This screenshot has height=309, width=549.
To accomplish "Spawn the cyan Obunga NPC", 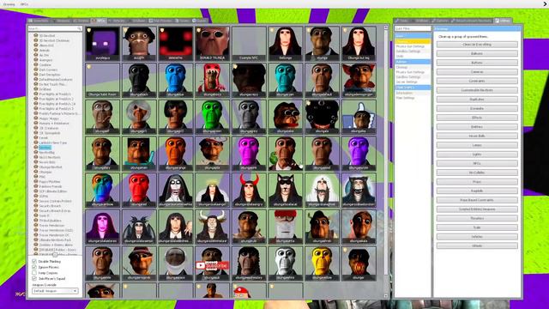I will [286, 81].
